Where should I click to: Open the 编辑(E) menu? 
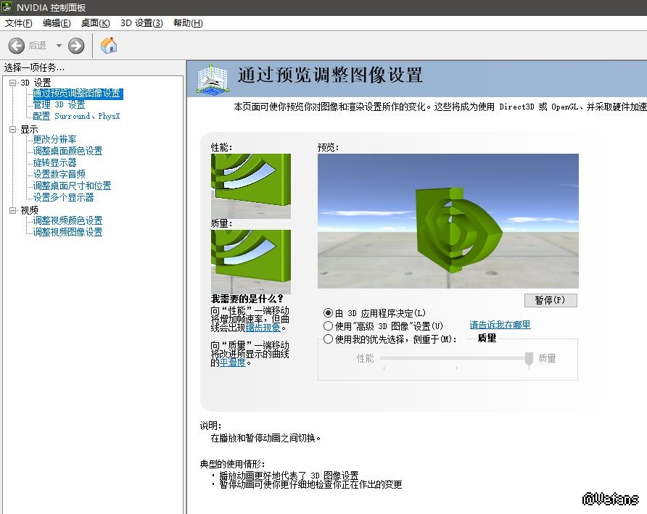[57, 23]
